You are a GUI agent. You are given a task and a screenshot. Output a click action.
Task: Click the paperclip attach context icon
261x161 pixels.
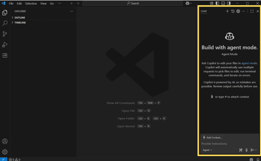pyautogui.click(x=212, y=97)
